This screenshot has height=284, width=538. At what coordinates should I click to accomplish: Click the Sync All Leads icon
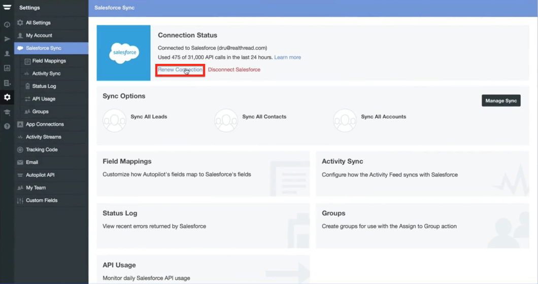(x=115, y=120)
